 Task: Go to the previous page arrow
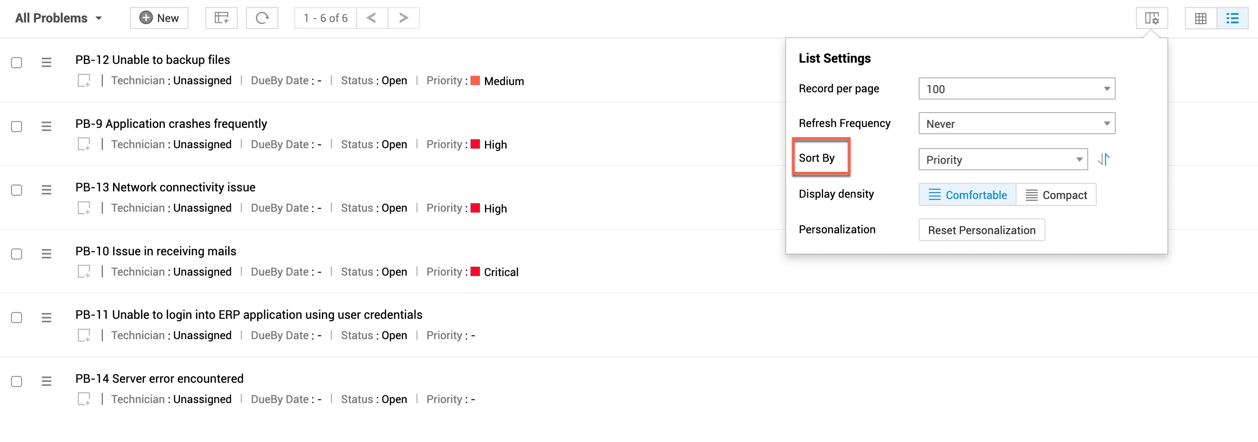[x=371, y=18]
